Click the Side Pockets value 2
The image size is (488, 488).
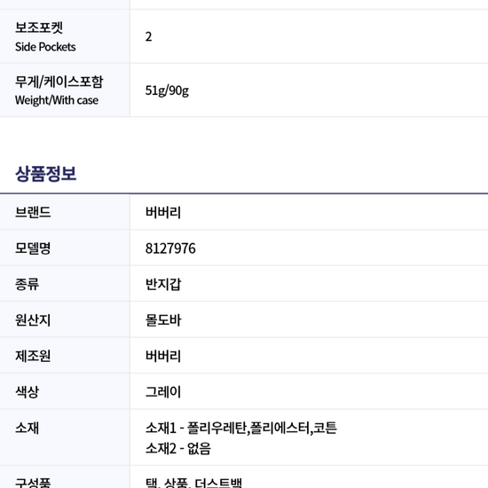(148, 36)
